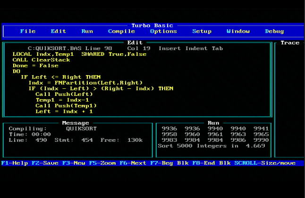Viewport: 305px width, 198px height.
Task: Click SCROLL-Size/move in the status bar
Action: (265, 163)
